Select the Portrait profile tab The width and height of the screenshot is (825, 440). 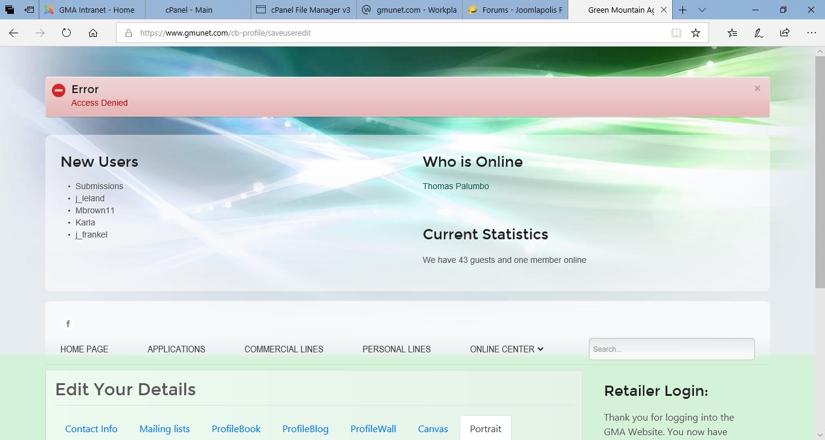486,429
